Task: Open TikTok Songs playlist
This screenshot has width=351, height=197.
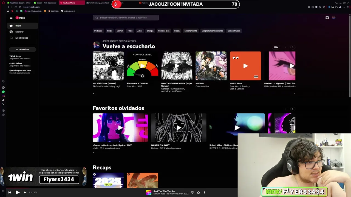Action: (20, 57)
